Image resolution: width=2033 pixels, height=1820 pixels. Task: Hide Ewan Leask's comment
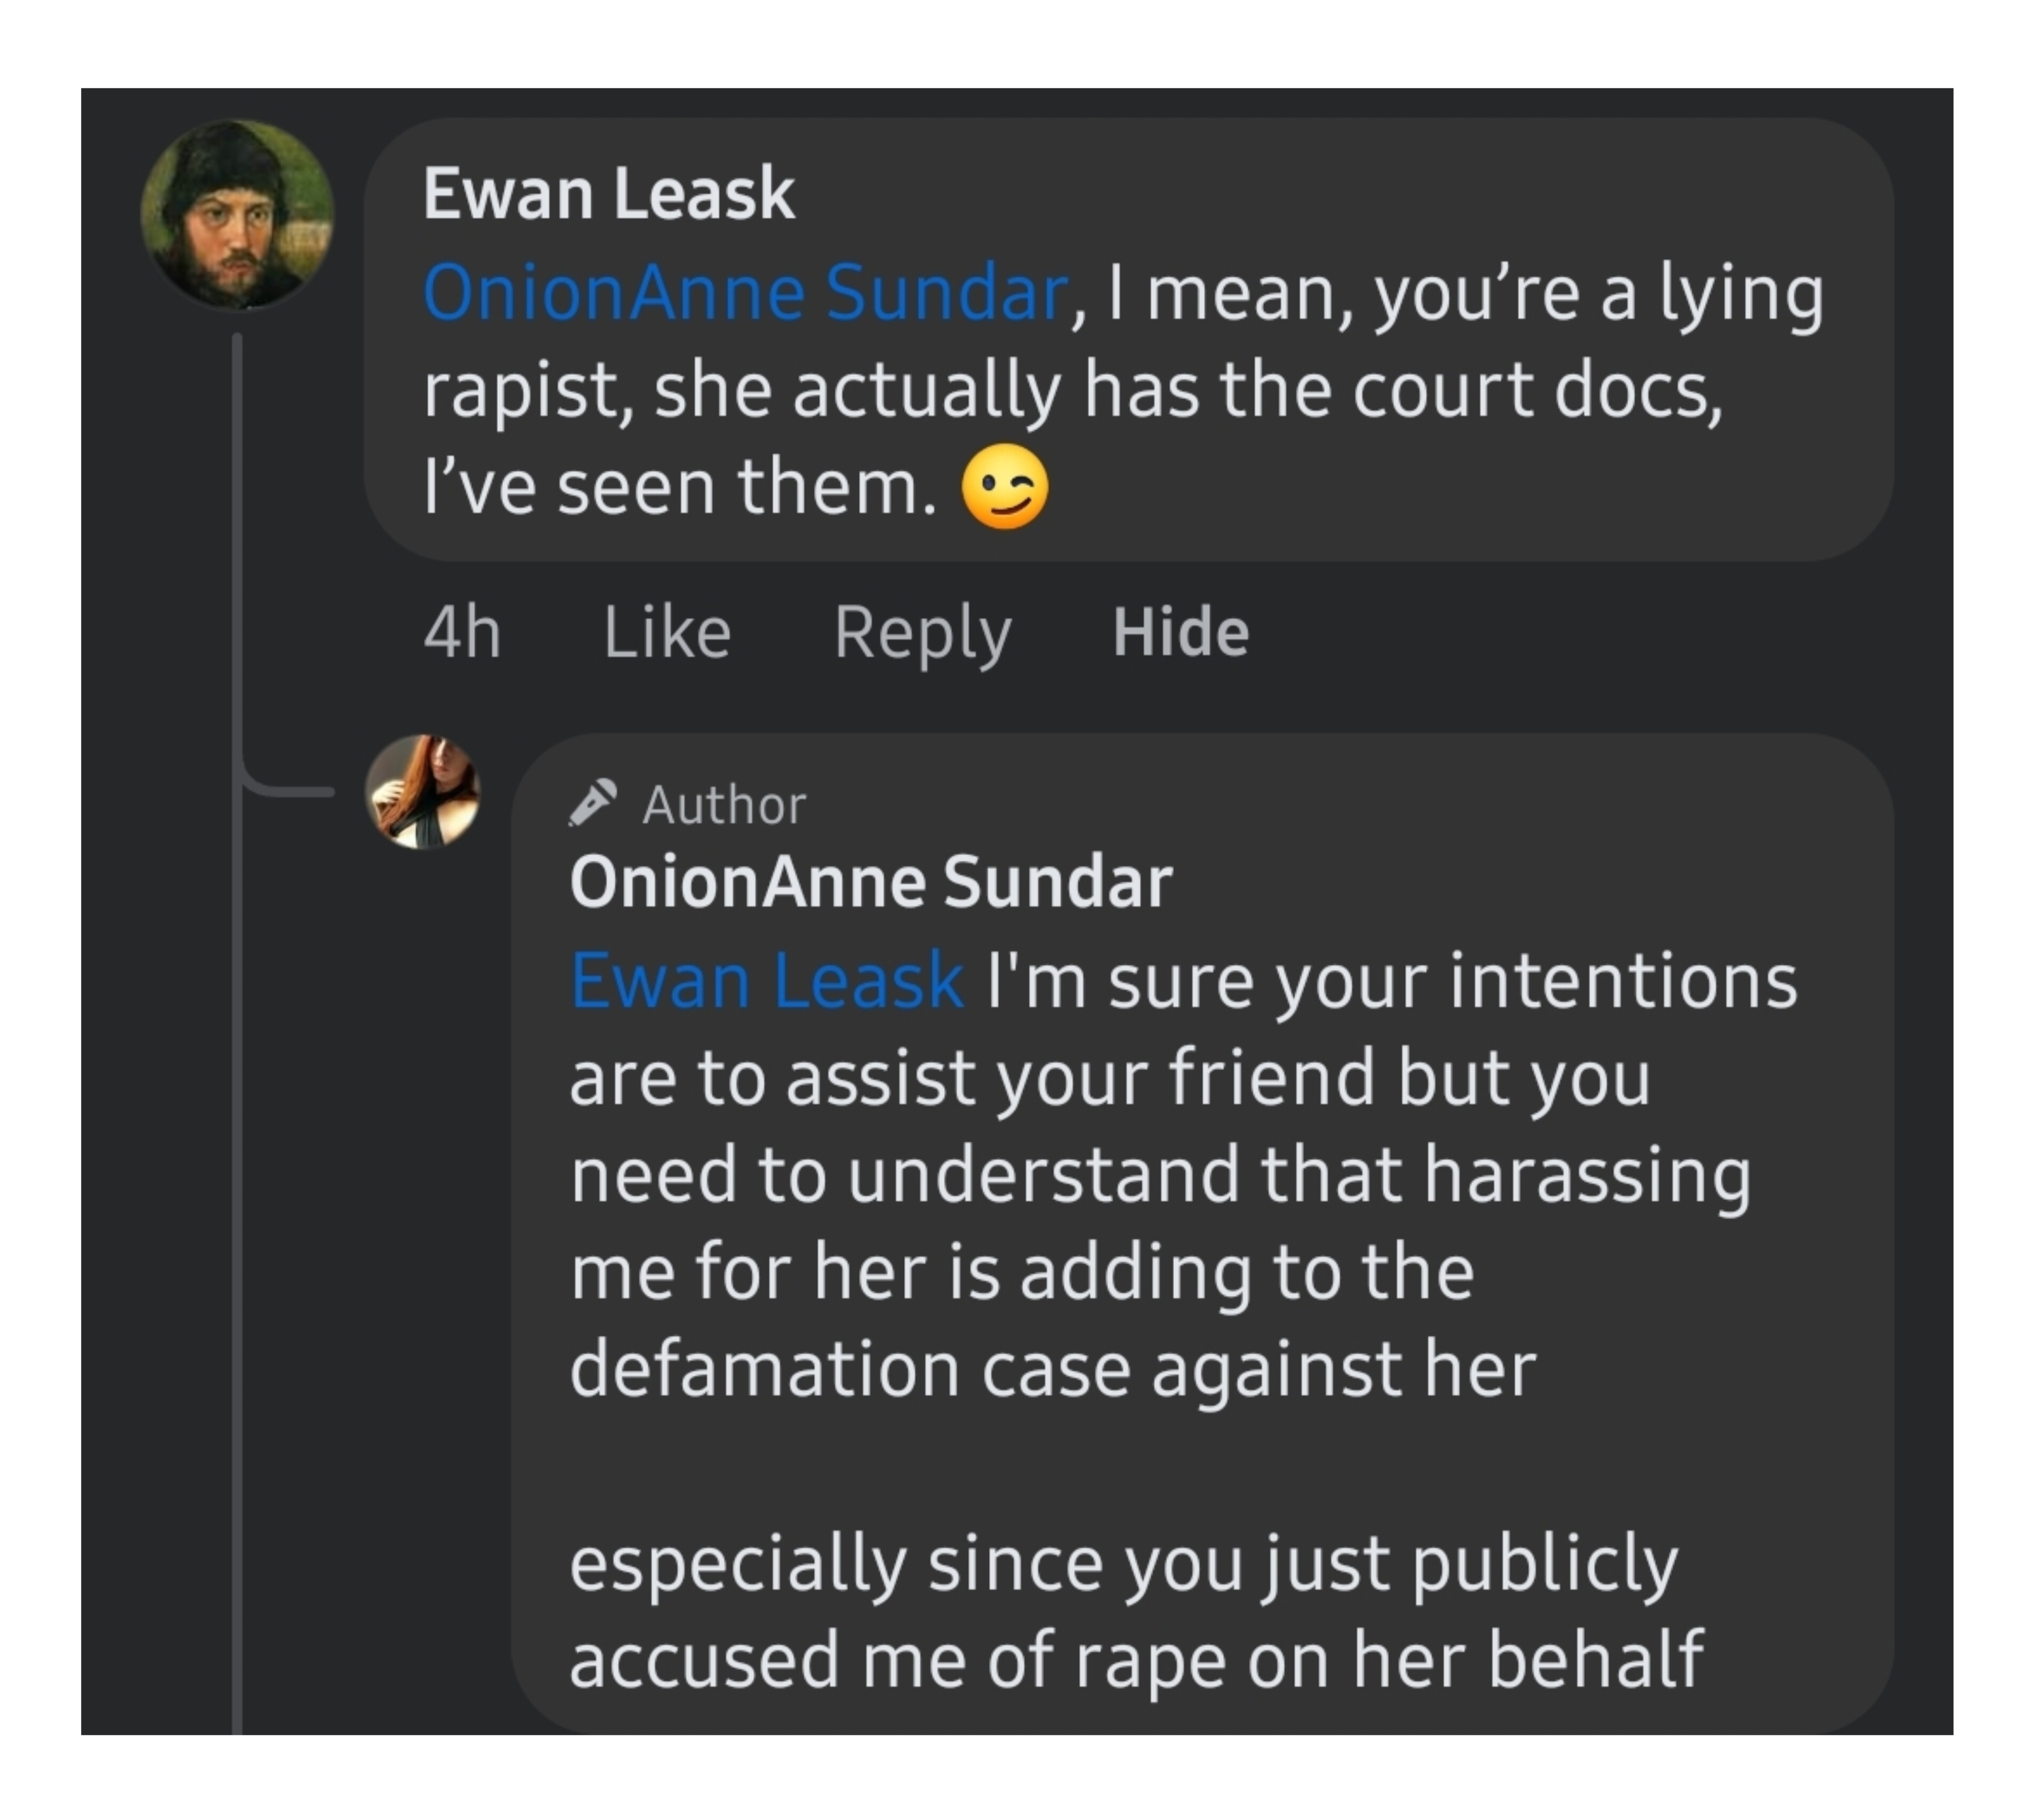click(1181, 632)
